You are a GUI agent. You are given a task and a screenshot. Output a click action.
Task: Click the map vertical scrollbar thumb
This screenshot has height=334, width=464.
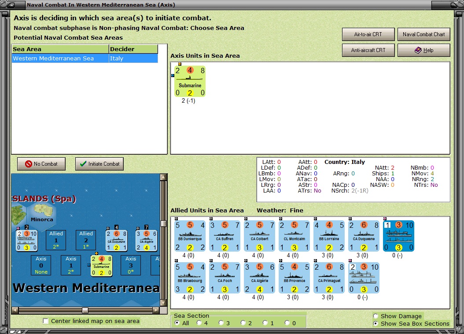tap(163, 223)
